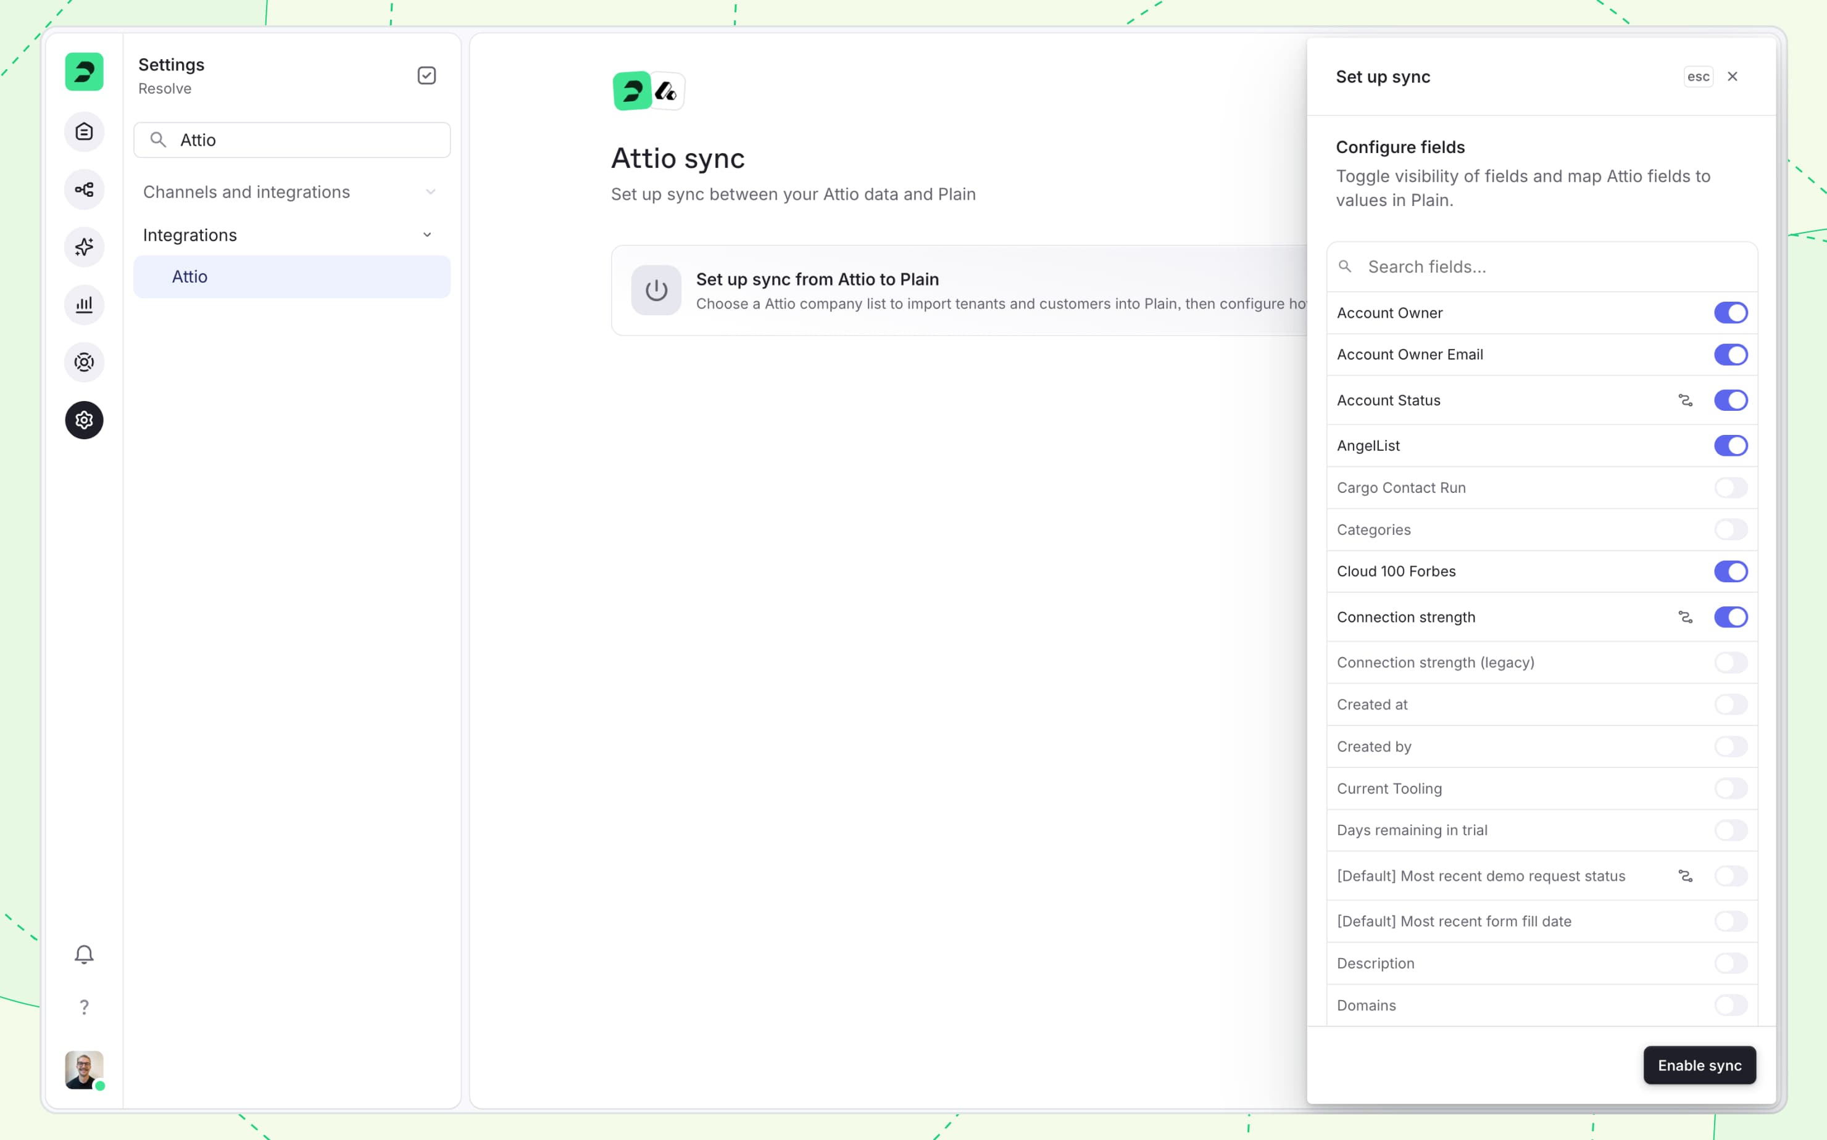Image resolution: width=1827 pixels, height=1140 pixels.
Task: Open the bar chart insights icon
Action: (84, 305)
